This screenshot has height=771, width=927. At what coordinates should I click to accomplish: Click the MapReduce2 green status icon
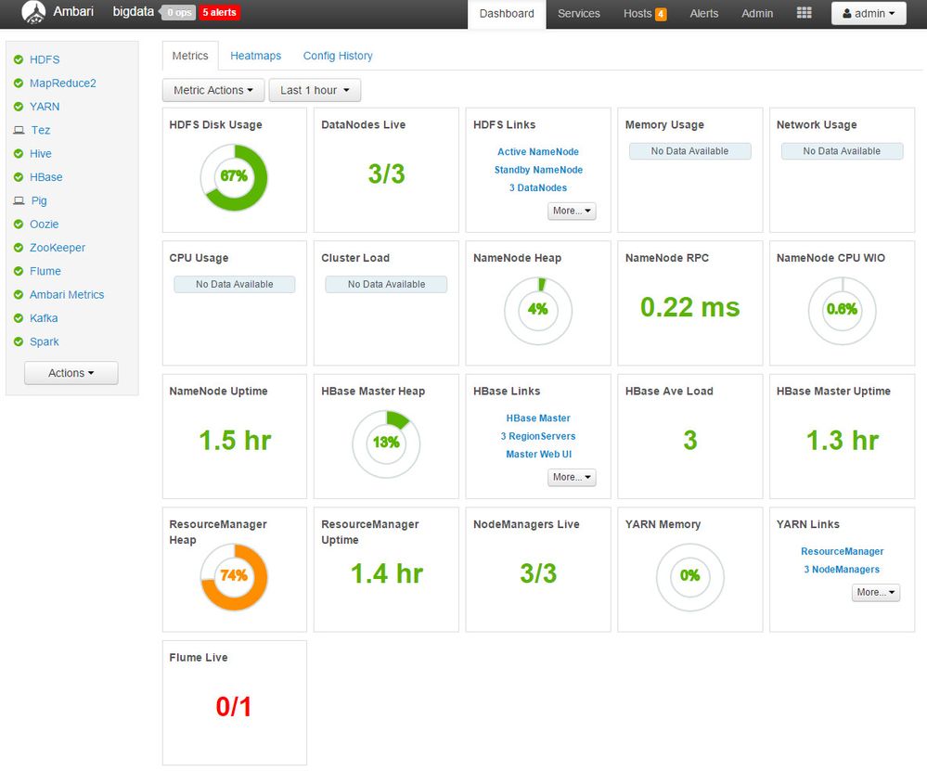click(19, 84)
